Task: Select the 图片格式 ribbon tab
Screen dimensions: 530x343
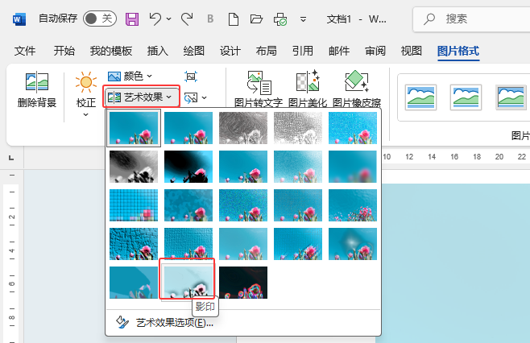Action: (458, 51)
